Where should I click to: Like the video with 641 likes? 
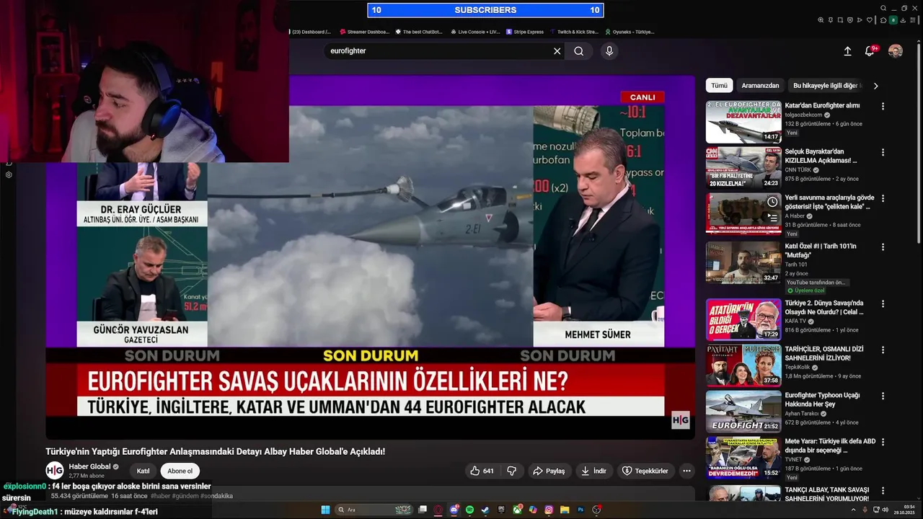[x=482, y=471]
